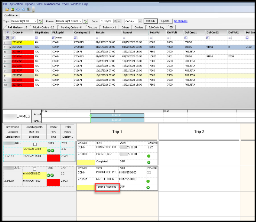This screenshot has width=256, height=222.
Task: Click the back arrow toolbar icon
Action: pyautogui.click(x=18, y=9)
